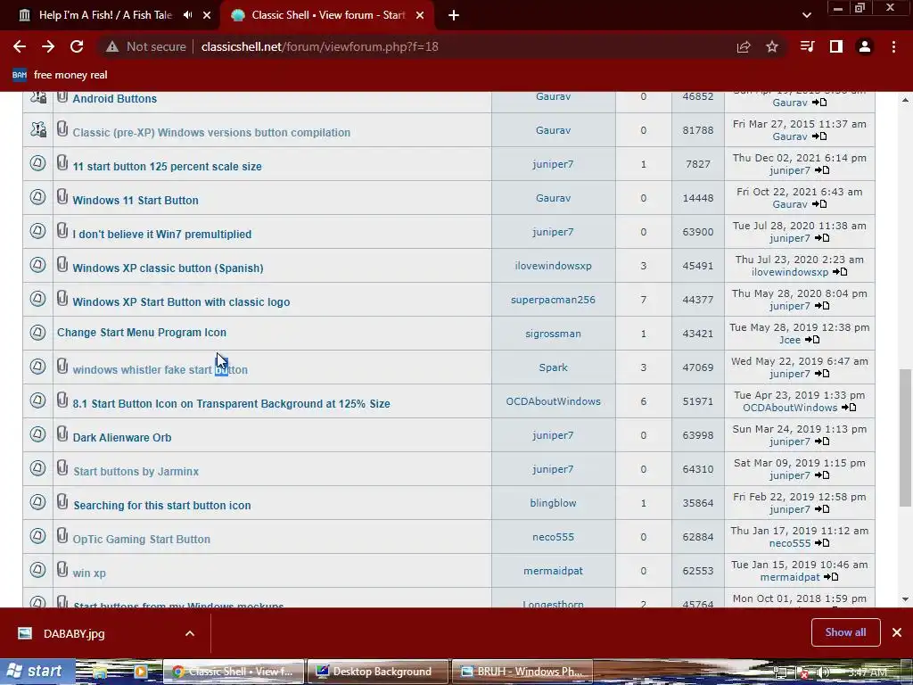Open windows whistler fake start button topic
The image size is (913, 685).
click(160, 369)
